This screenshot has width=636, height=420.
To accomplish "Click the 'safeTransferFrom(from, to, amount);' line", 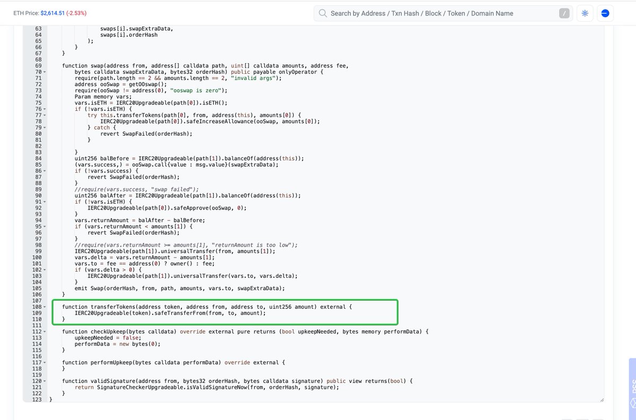I will (170, 313).
